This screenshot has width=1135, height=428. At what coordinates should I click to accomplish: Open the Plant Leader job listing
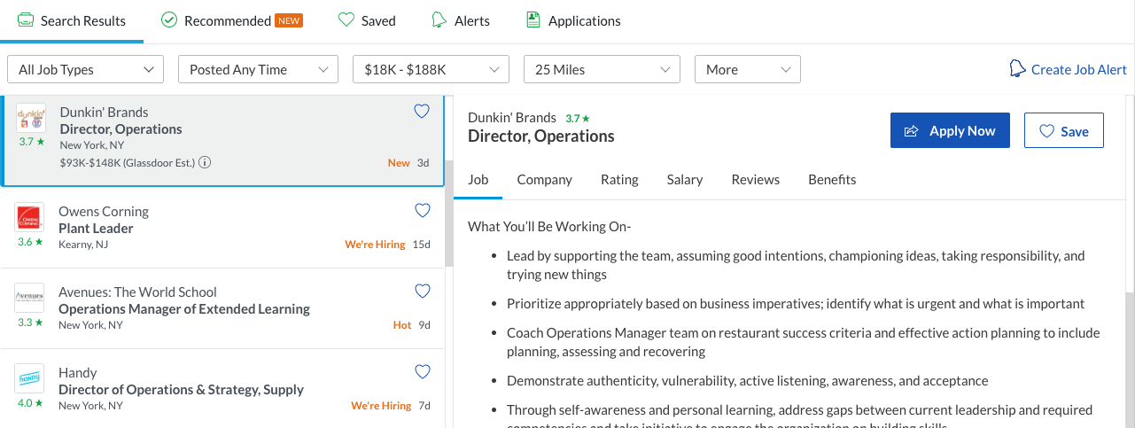(x=96, y=229)
